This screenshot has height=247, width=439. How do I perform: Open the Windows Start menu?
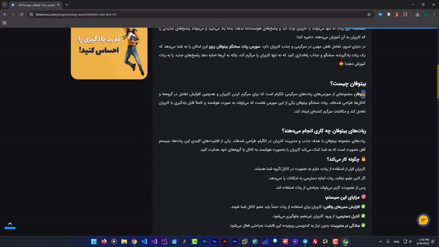click(94, 241)
